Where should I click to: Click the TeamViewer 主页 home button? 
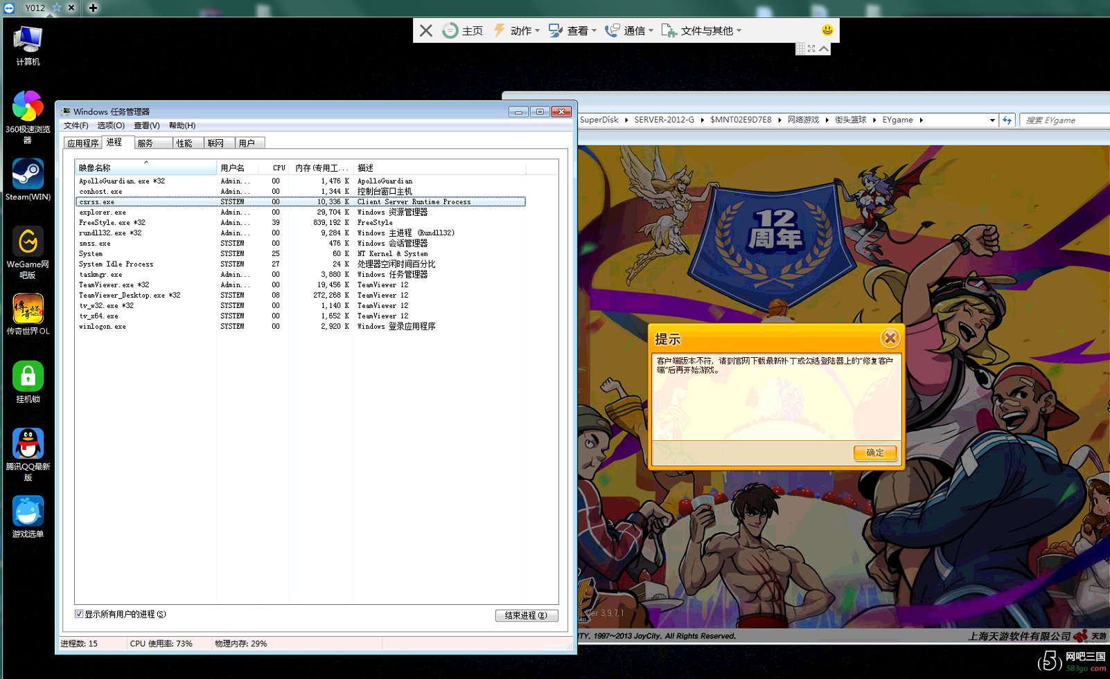(x=463, y=30)
